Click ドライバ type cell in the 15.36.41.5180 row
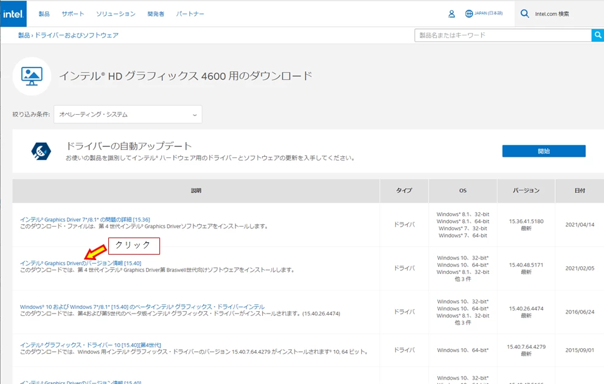604x384 pixels. click(x=404, y=225)
